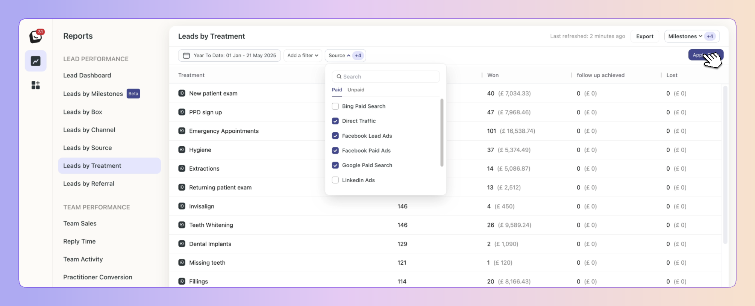Click Missing teeth leads count 121

(402, 263)
